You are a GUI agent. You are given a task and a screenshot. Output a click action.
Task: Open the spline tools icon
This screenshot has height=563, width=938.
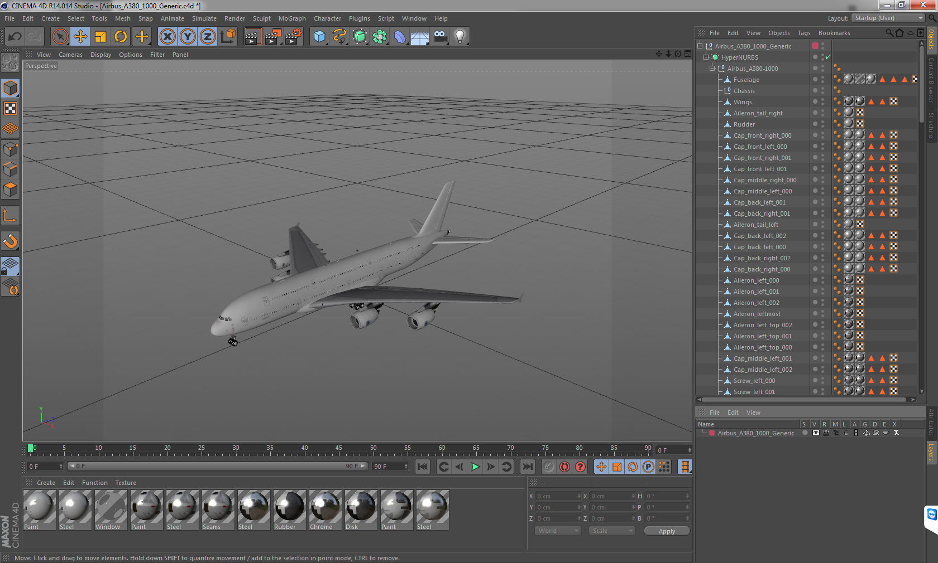(339, 37)
